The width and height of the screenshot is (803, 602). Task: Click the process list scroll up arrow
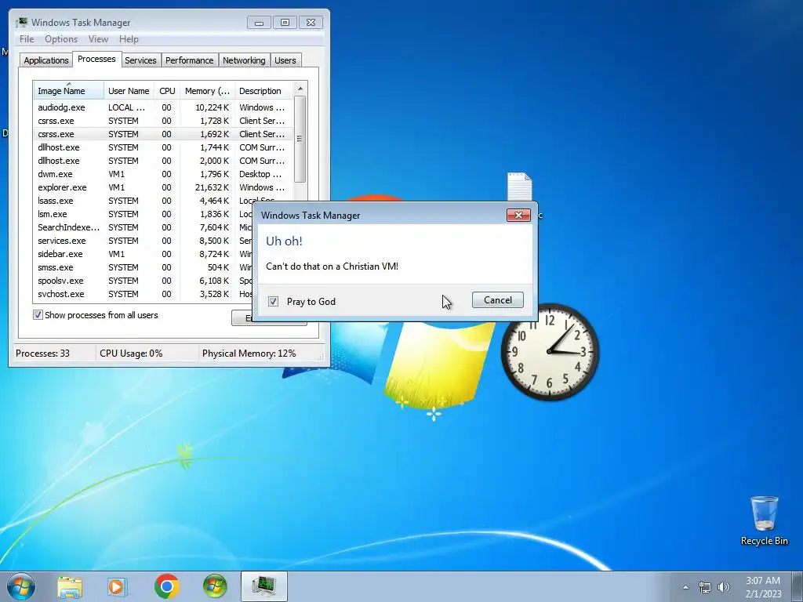pos(300,89)
